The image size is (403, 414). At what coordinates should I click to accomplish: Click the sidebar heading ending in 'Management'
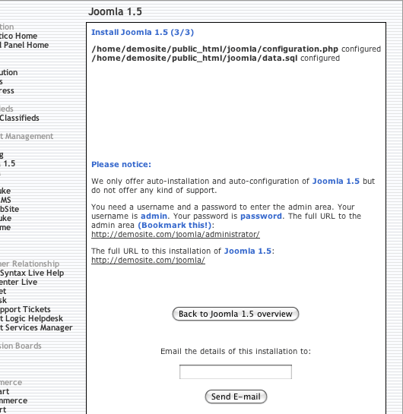pyautogui.click(x=27, y=136)
